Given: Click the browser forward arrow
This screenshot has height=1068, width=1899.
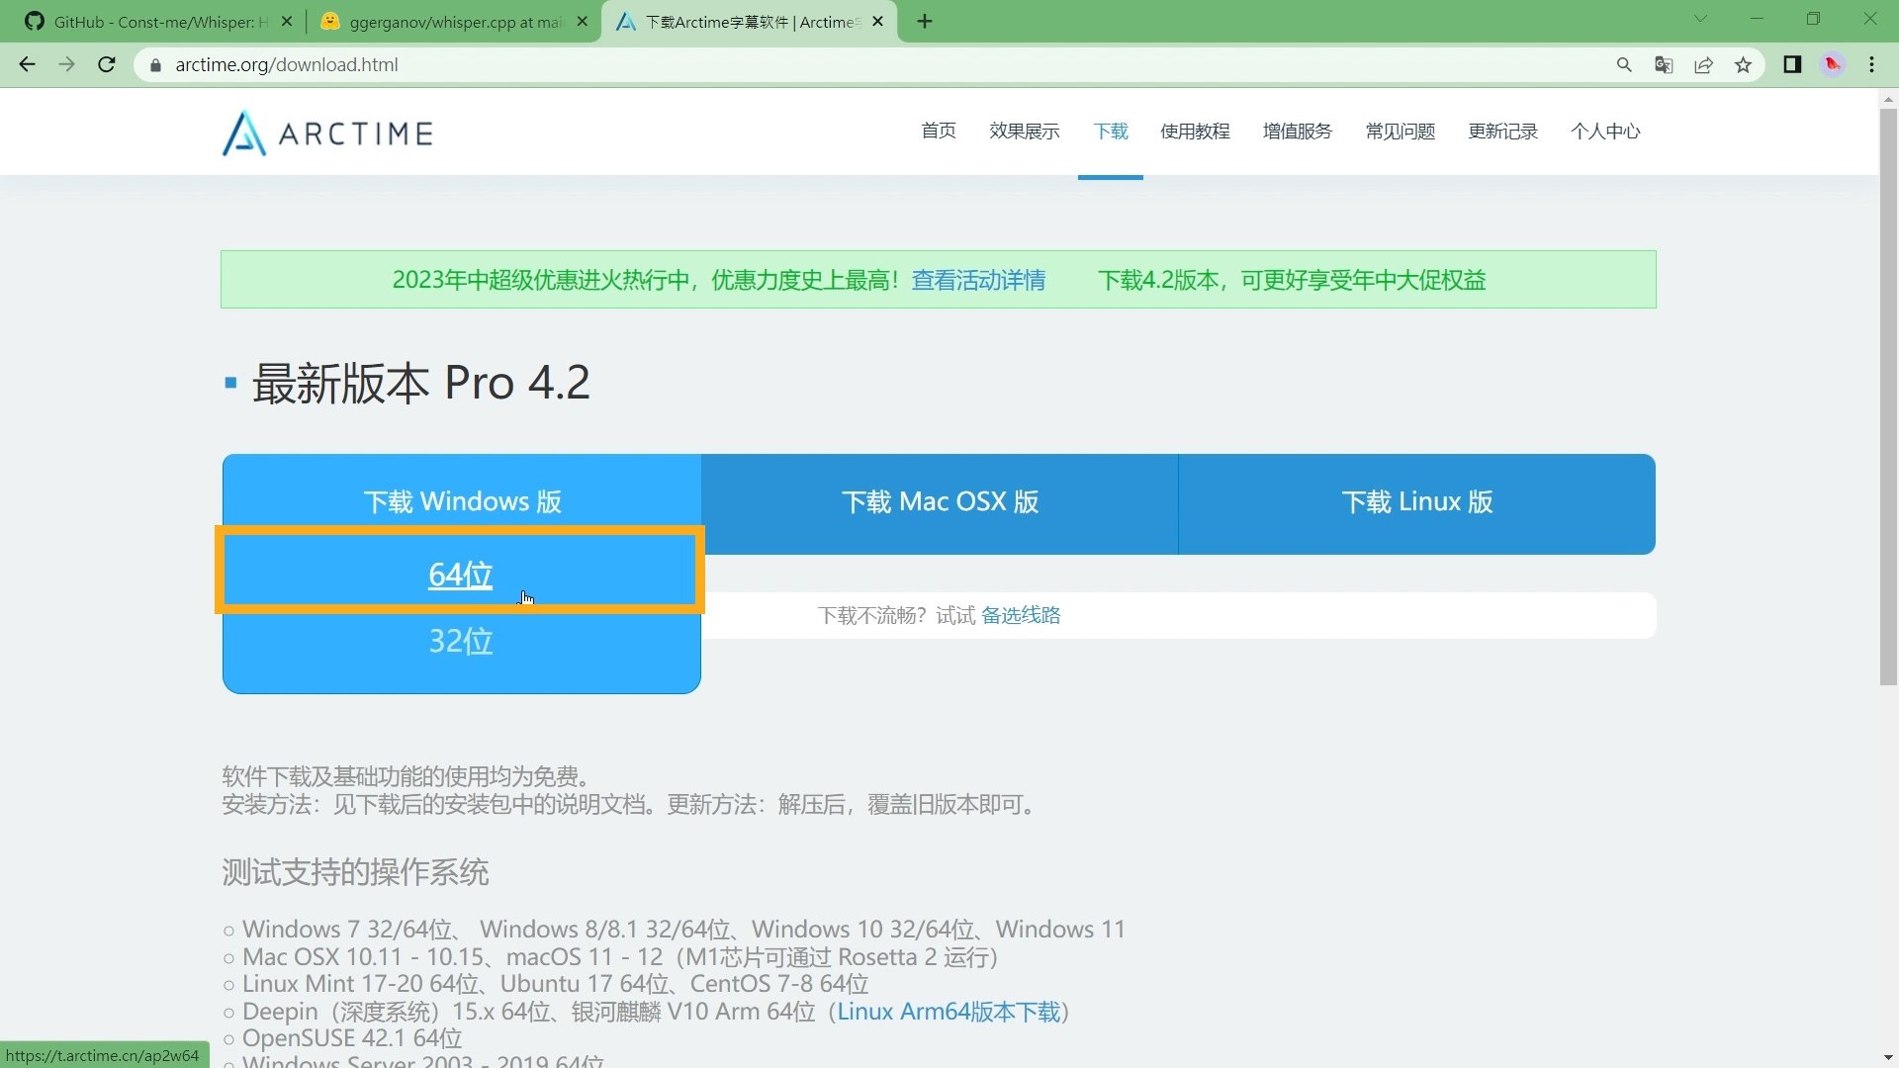Looking at the screenshot, I should pyautogui.click(x=66, y=64).
